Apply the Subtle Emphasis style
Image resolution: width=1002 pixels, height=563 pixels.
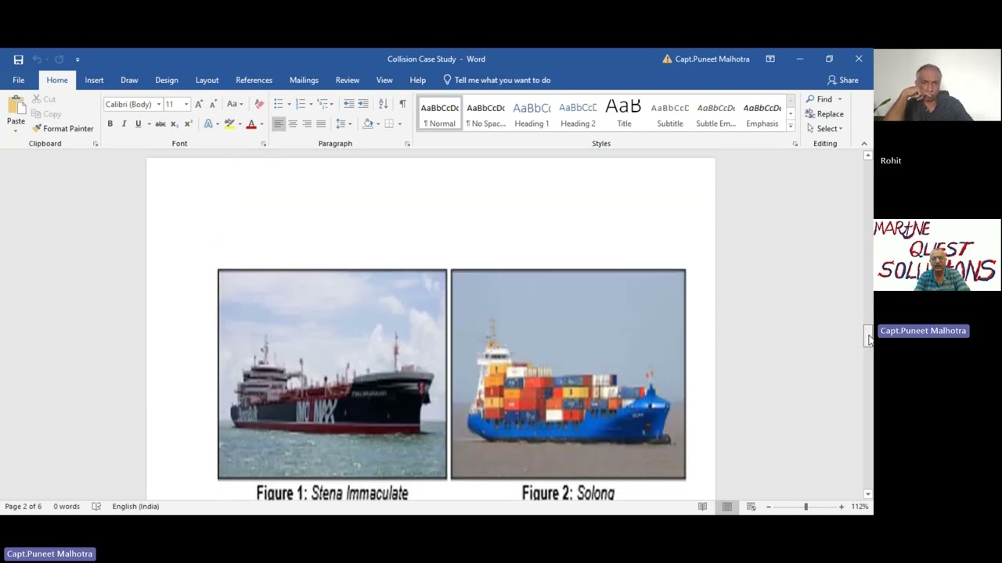(x=716, y=114)
